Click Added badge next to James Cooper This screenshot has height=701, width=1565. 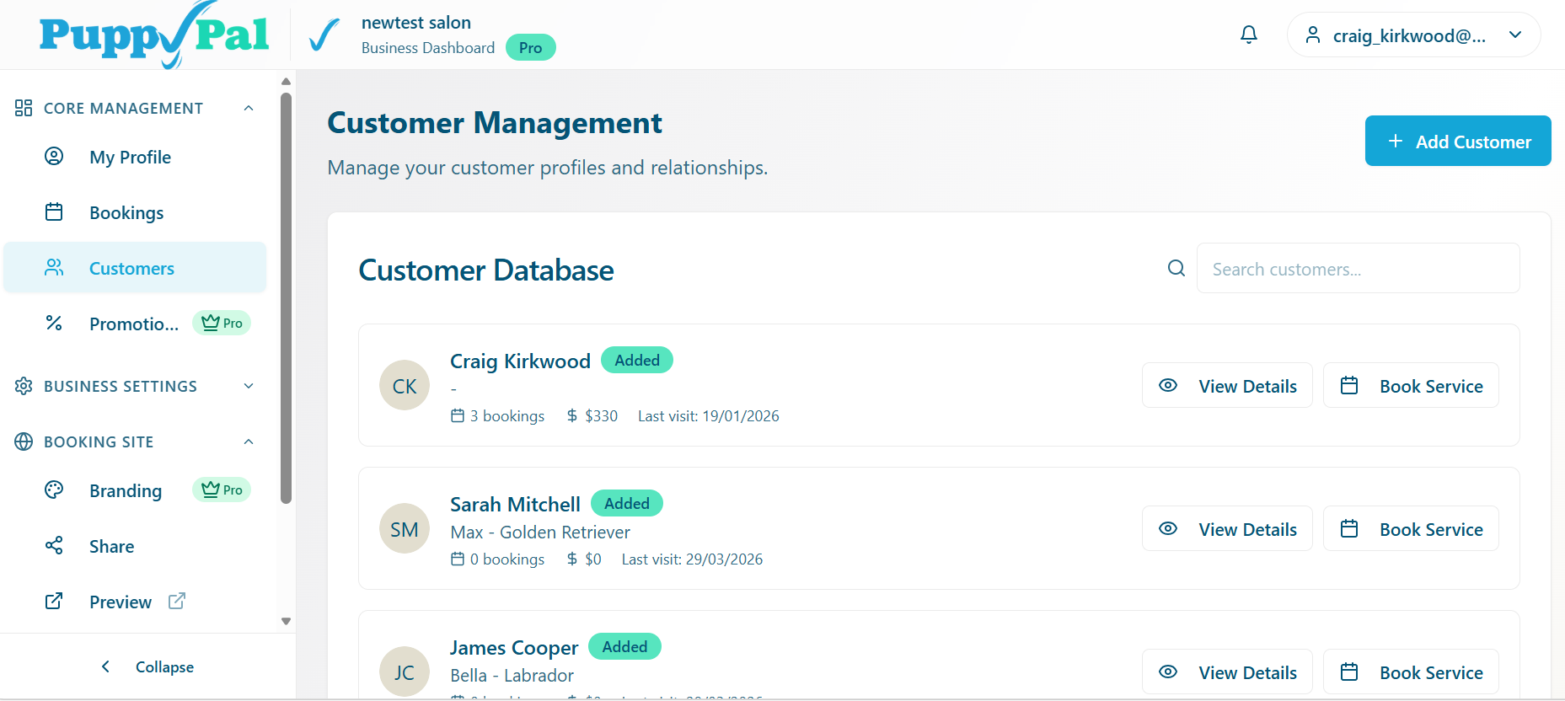coord(624,646)
